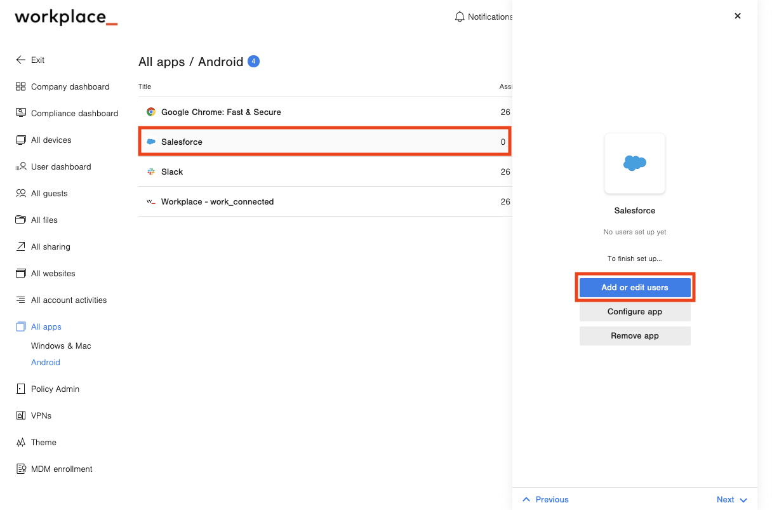Go to VPNs section
Viewport: 772px width, 510px height.
point(41,415)
